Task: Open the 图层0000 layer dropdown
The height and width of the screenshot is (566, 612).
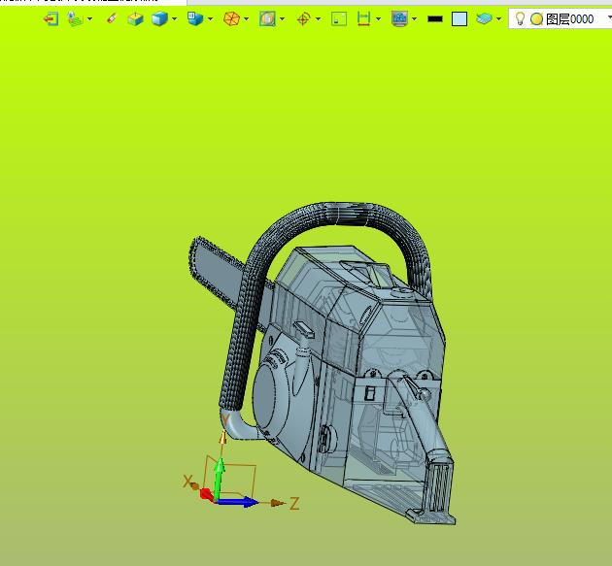Action: point(609,18)
